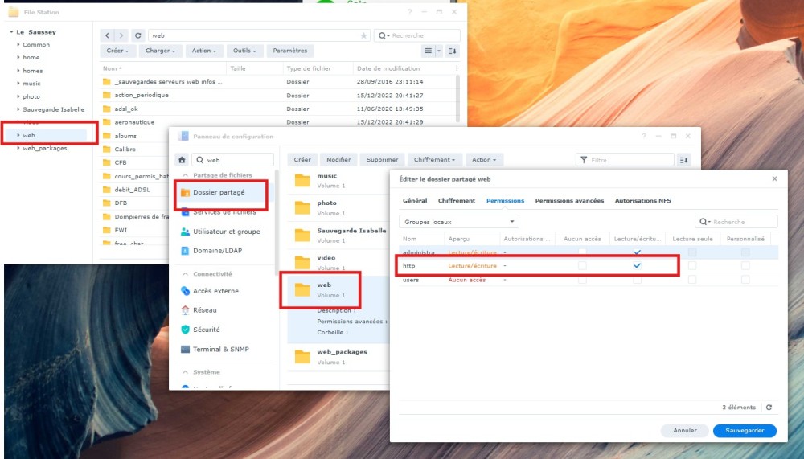Image resolution: width=804 pixels, height=459 pixels.
Task: Open the Control Panel Action dropdown
Action: click(x=484, y=160)
